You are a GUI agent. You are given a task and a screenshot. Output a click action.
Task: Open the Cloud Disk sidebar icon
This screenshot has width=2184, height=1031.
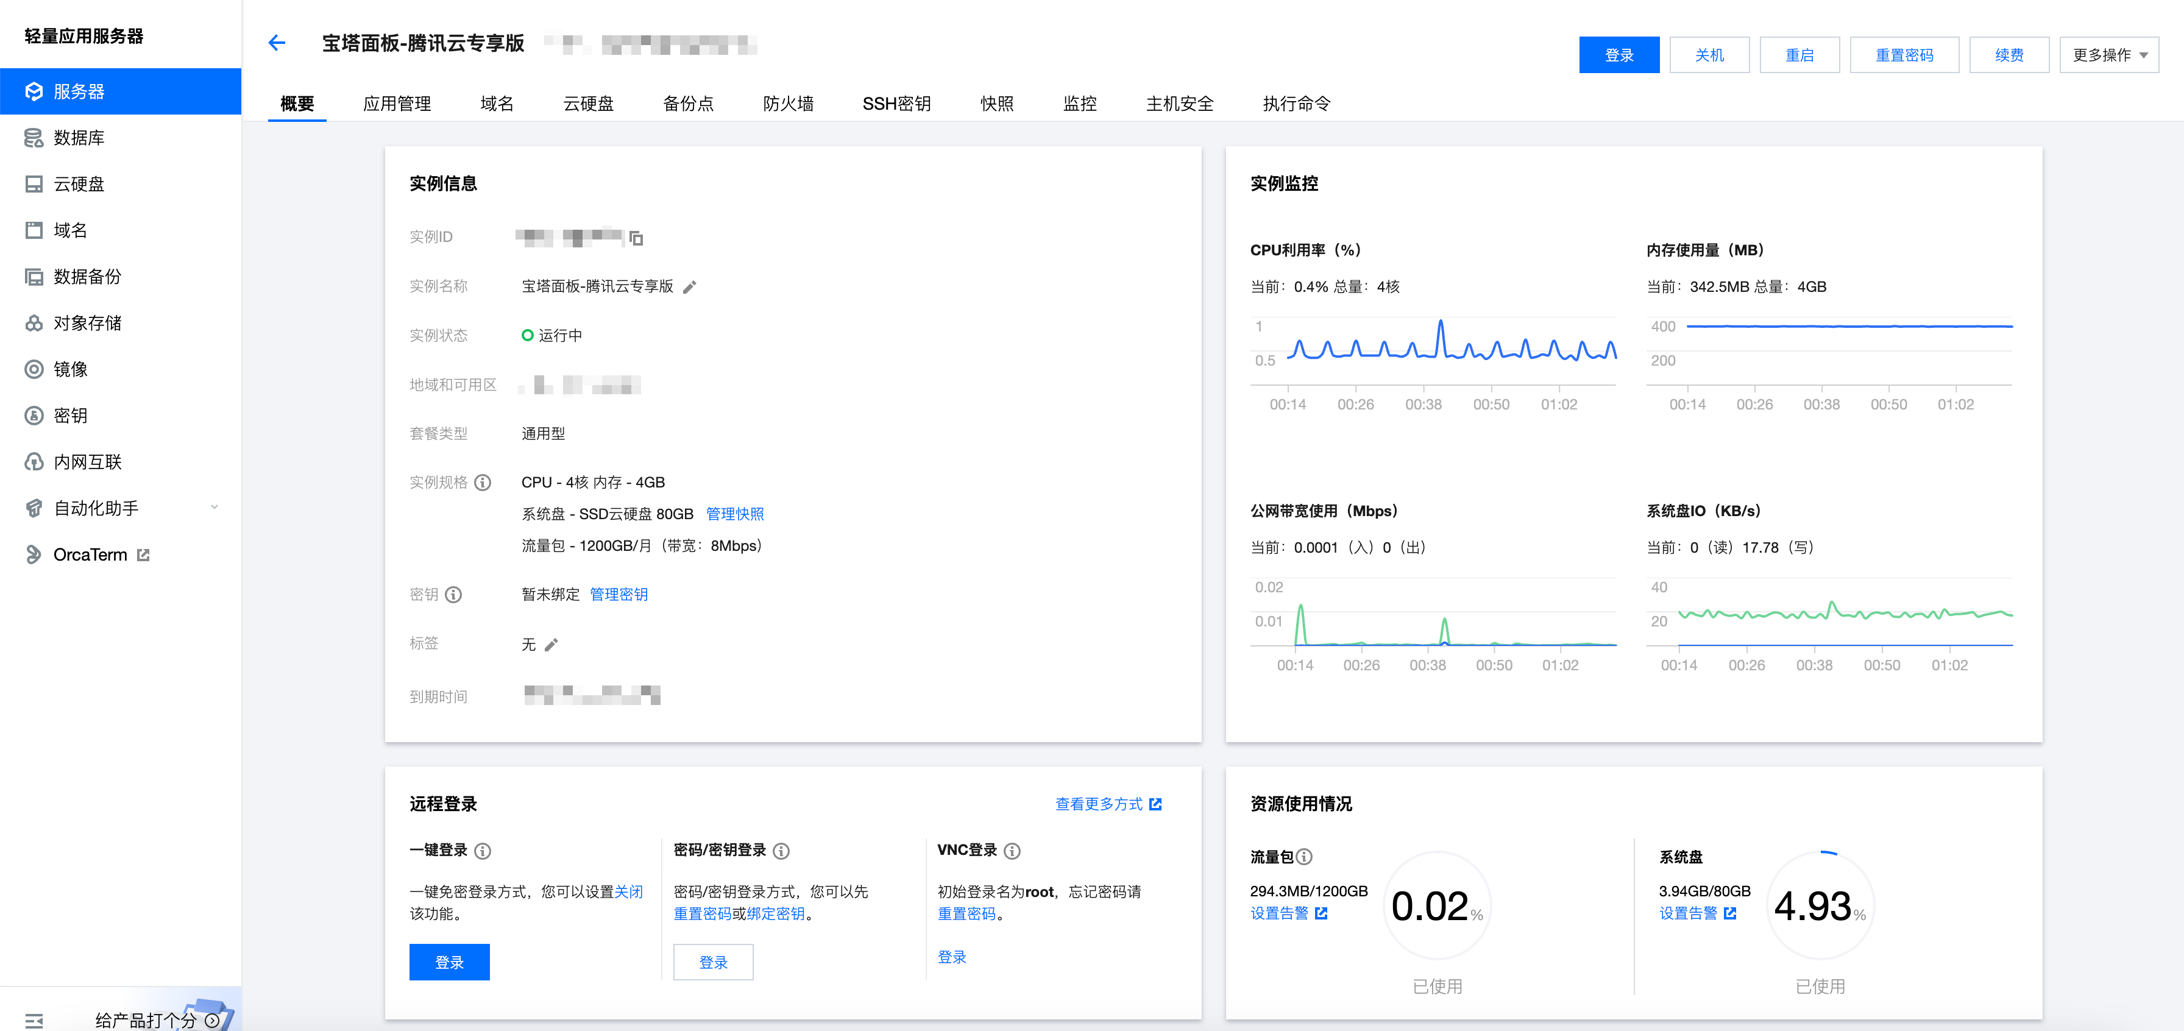(34, 184)
